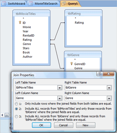The height and width of the screenshot is (133, 117).
Task: Click the tblMovieTitles table title bar
Action: coord(32,14)
